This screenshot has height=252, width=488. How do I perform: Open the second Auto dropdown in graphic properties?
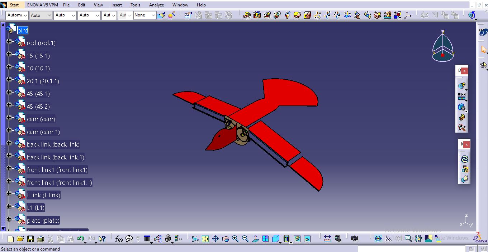tap(65, 15)
